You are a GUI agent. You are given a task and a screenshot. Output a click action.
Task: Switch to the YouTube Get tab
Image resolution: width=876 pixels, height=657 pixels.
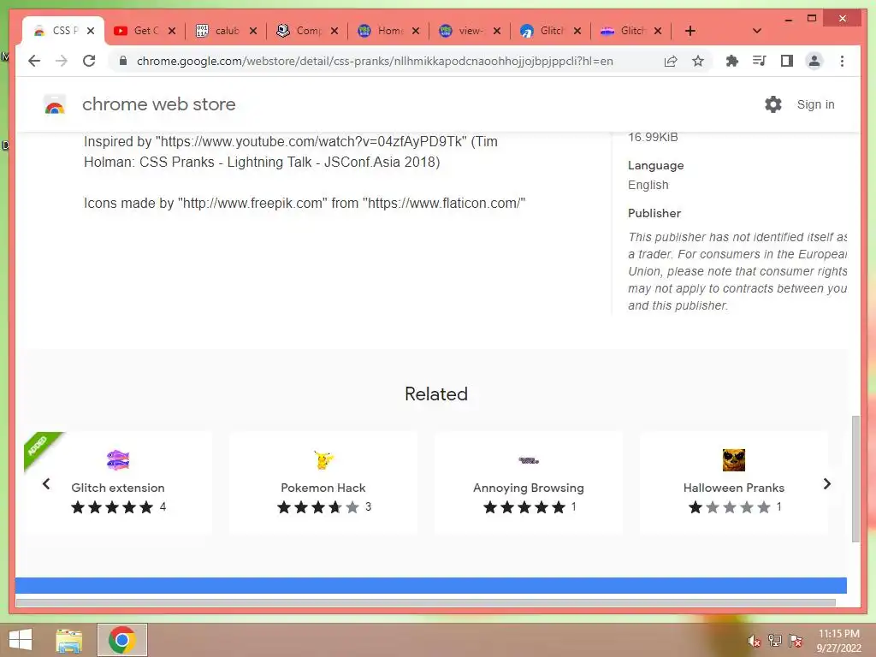click(144, 31)
